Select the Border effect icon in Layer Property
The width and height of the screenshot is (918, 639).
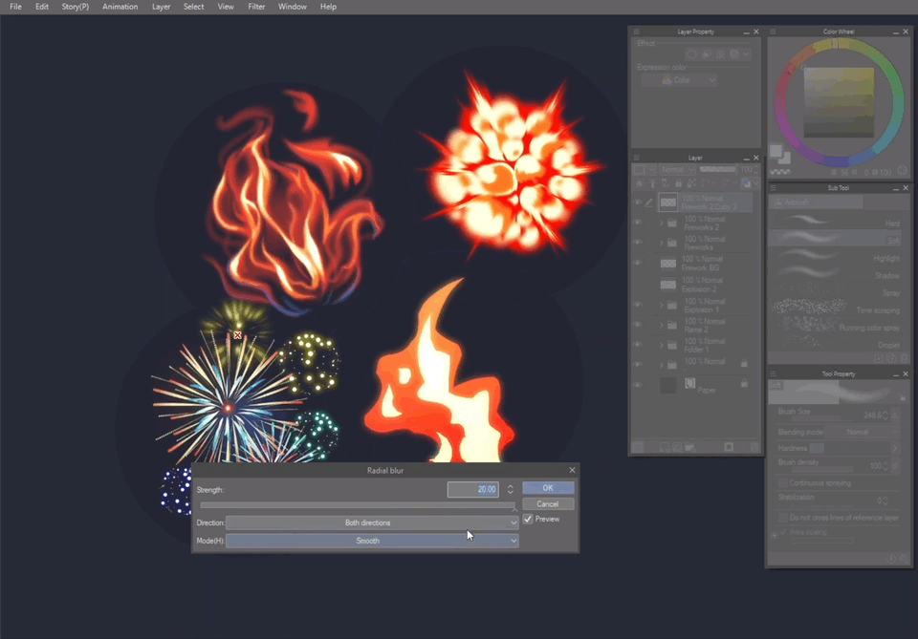[692, 54]
